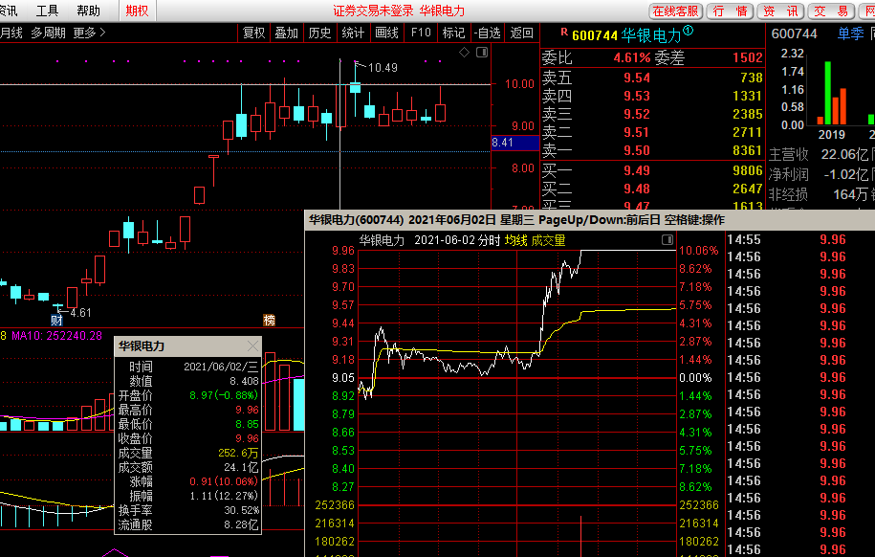
Task: Click the 换手率 30.52% row in the info popup
Action: (x=188, y=511)
